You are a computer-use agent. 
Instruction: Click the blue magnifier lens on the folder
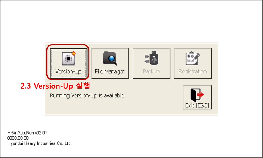pos(111,59)
